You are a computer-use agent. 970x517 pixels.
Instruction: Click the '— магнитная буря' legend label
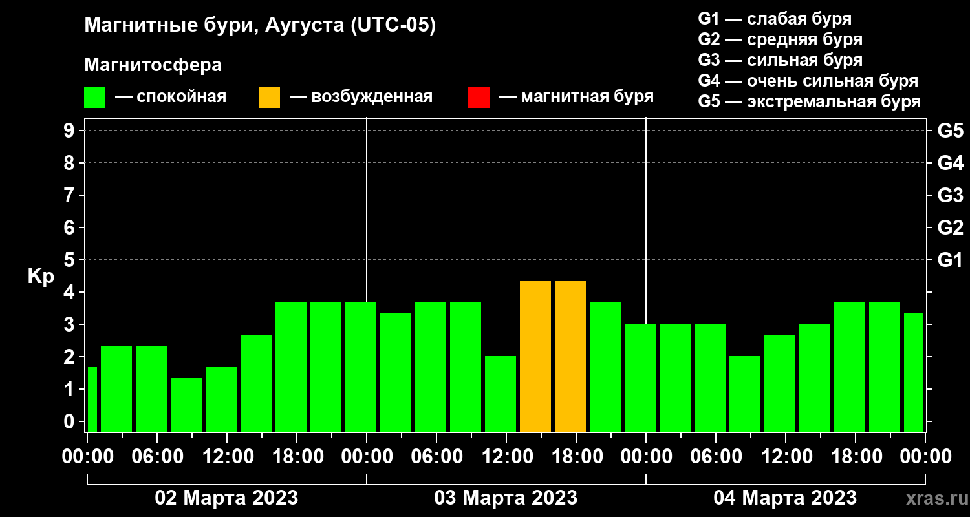click(577, 97)
